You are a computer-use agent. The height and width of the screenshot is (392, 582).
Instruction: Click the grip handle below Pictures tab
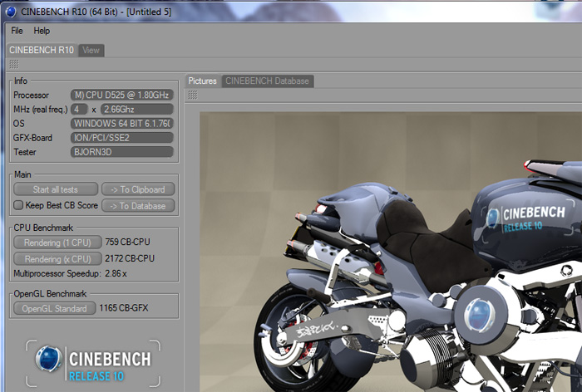(193, 95)
